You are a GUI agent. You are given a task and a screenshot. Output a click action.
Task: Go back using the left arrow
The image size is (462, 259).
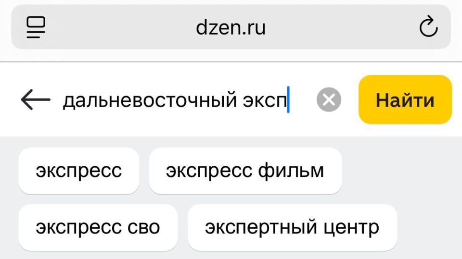36,100
